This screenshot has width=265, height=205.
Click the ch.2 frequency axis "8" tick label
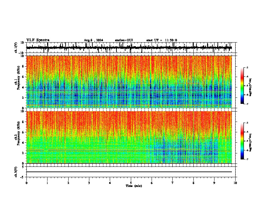[23, 122]
